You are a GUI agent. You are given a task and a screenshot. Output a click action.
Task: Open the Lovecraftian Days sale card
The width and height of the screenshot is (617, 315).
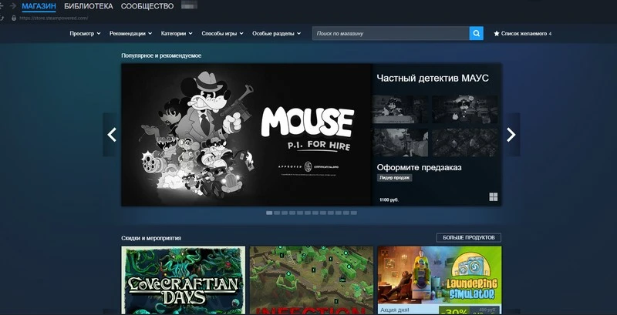(x=183, y=280)
